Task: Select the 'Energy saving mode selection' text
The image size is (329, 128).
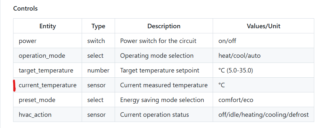Action: click(x=162, y=100)
